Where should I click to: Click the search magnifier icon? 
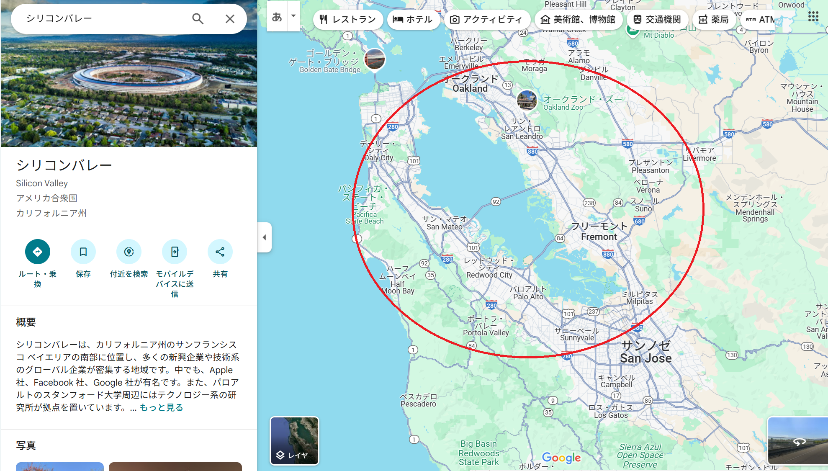click(198, 19)
